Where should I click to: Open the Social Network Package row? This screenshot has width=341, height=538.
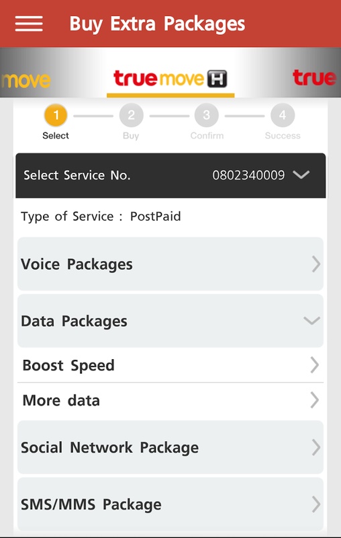(170, 447)
